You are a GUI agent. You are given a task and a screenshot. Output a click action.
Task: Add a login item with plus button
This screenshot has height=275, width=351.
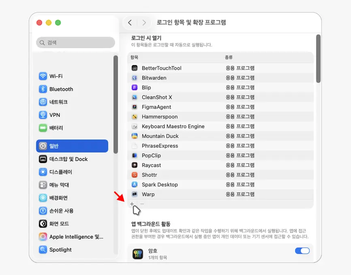132,204
